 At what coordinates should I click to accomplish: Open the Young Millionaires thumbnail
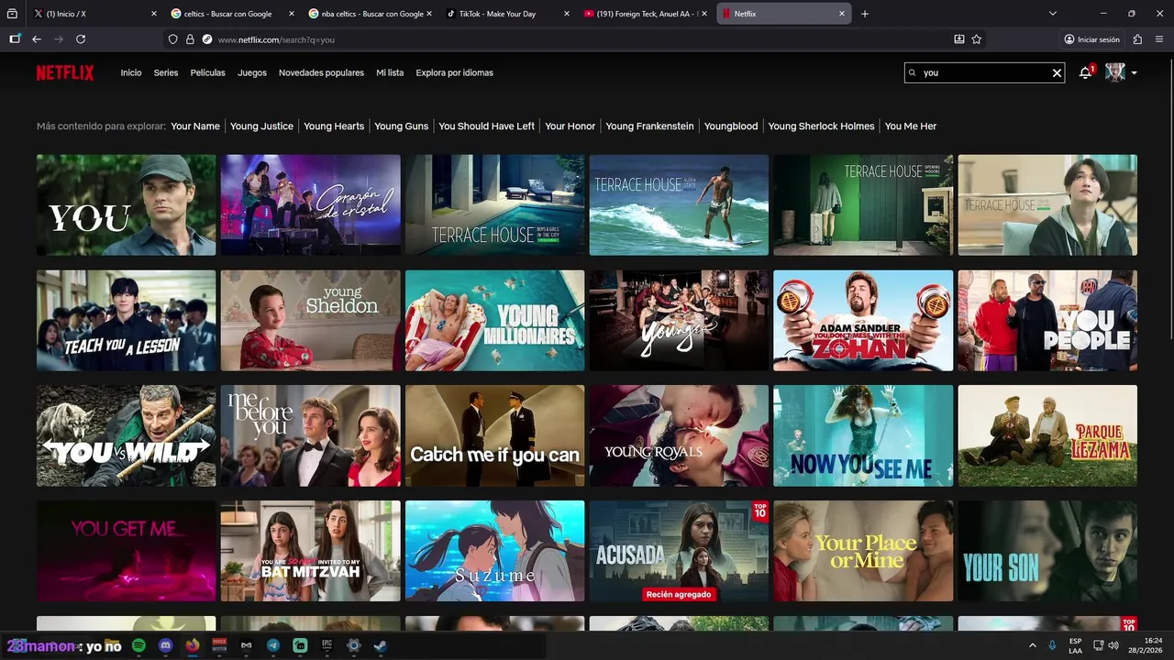click(x=494, y=320)
